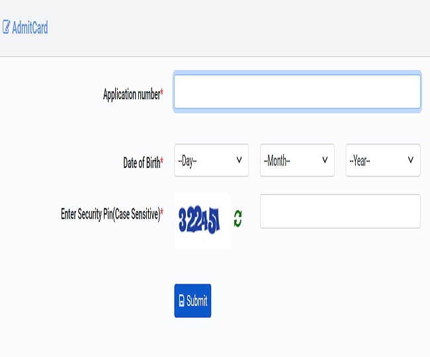The image size is (430, 357).
Task: Open the --Day-- dropdown
Action: tap(212, 160)
